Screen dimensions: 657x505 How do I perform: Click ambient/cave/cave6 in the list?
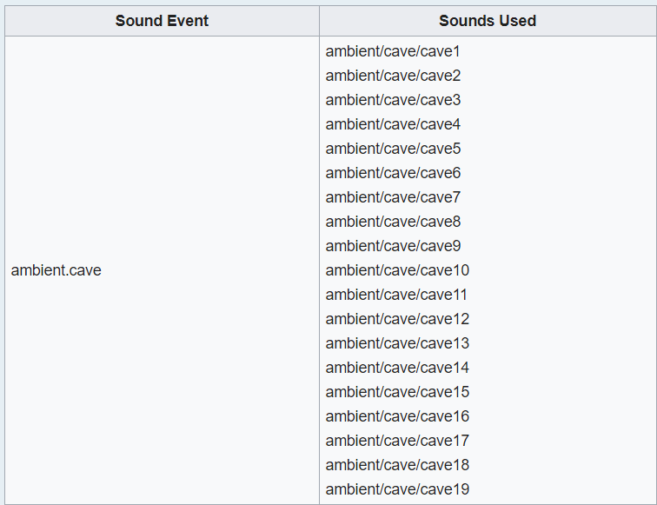click(393, 173)
